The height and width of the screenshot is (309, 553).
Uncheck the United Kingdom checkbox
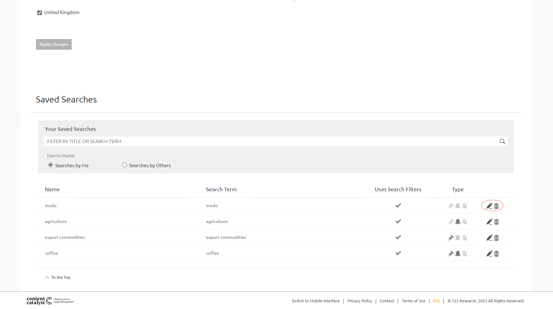tap(40, 13)
